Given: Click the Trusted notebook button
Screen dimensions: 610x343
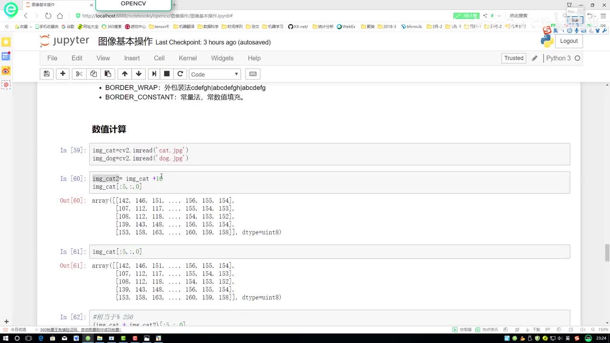Looking at the screenshot, I should tap(514, 58).
